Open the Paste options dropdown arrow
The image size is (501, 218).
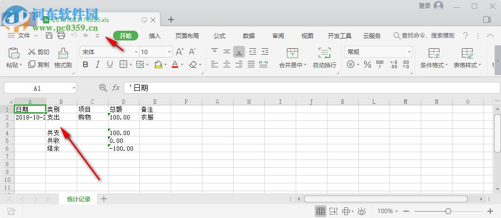click(21, 65)
